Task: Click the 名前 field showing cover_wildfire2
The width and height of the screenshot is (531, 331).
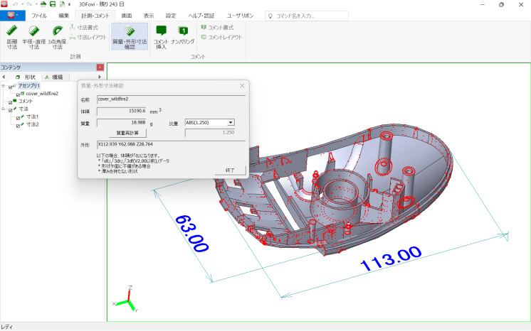Action: [171, 99]
